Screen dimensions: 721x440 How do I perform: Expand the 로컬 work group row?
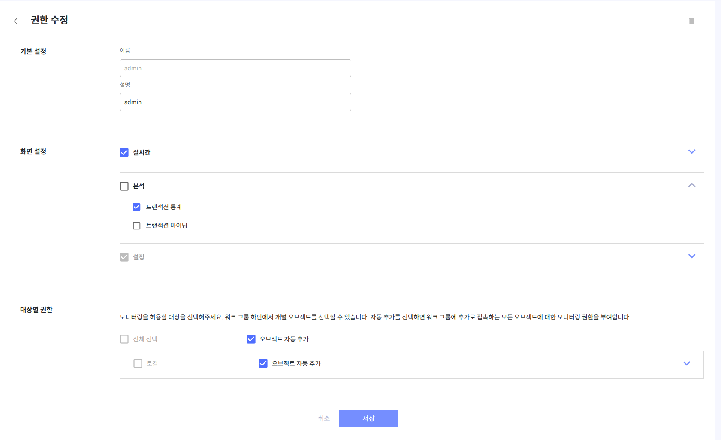click(686, 363)
